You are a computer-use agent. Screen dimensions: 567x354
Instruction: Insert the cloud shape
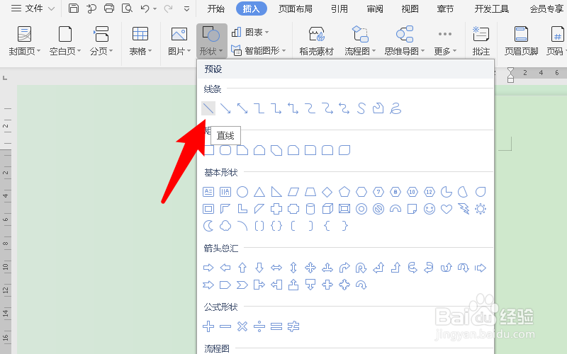pos(225,226)
